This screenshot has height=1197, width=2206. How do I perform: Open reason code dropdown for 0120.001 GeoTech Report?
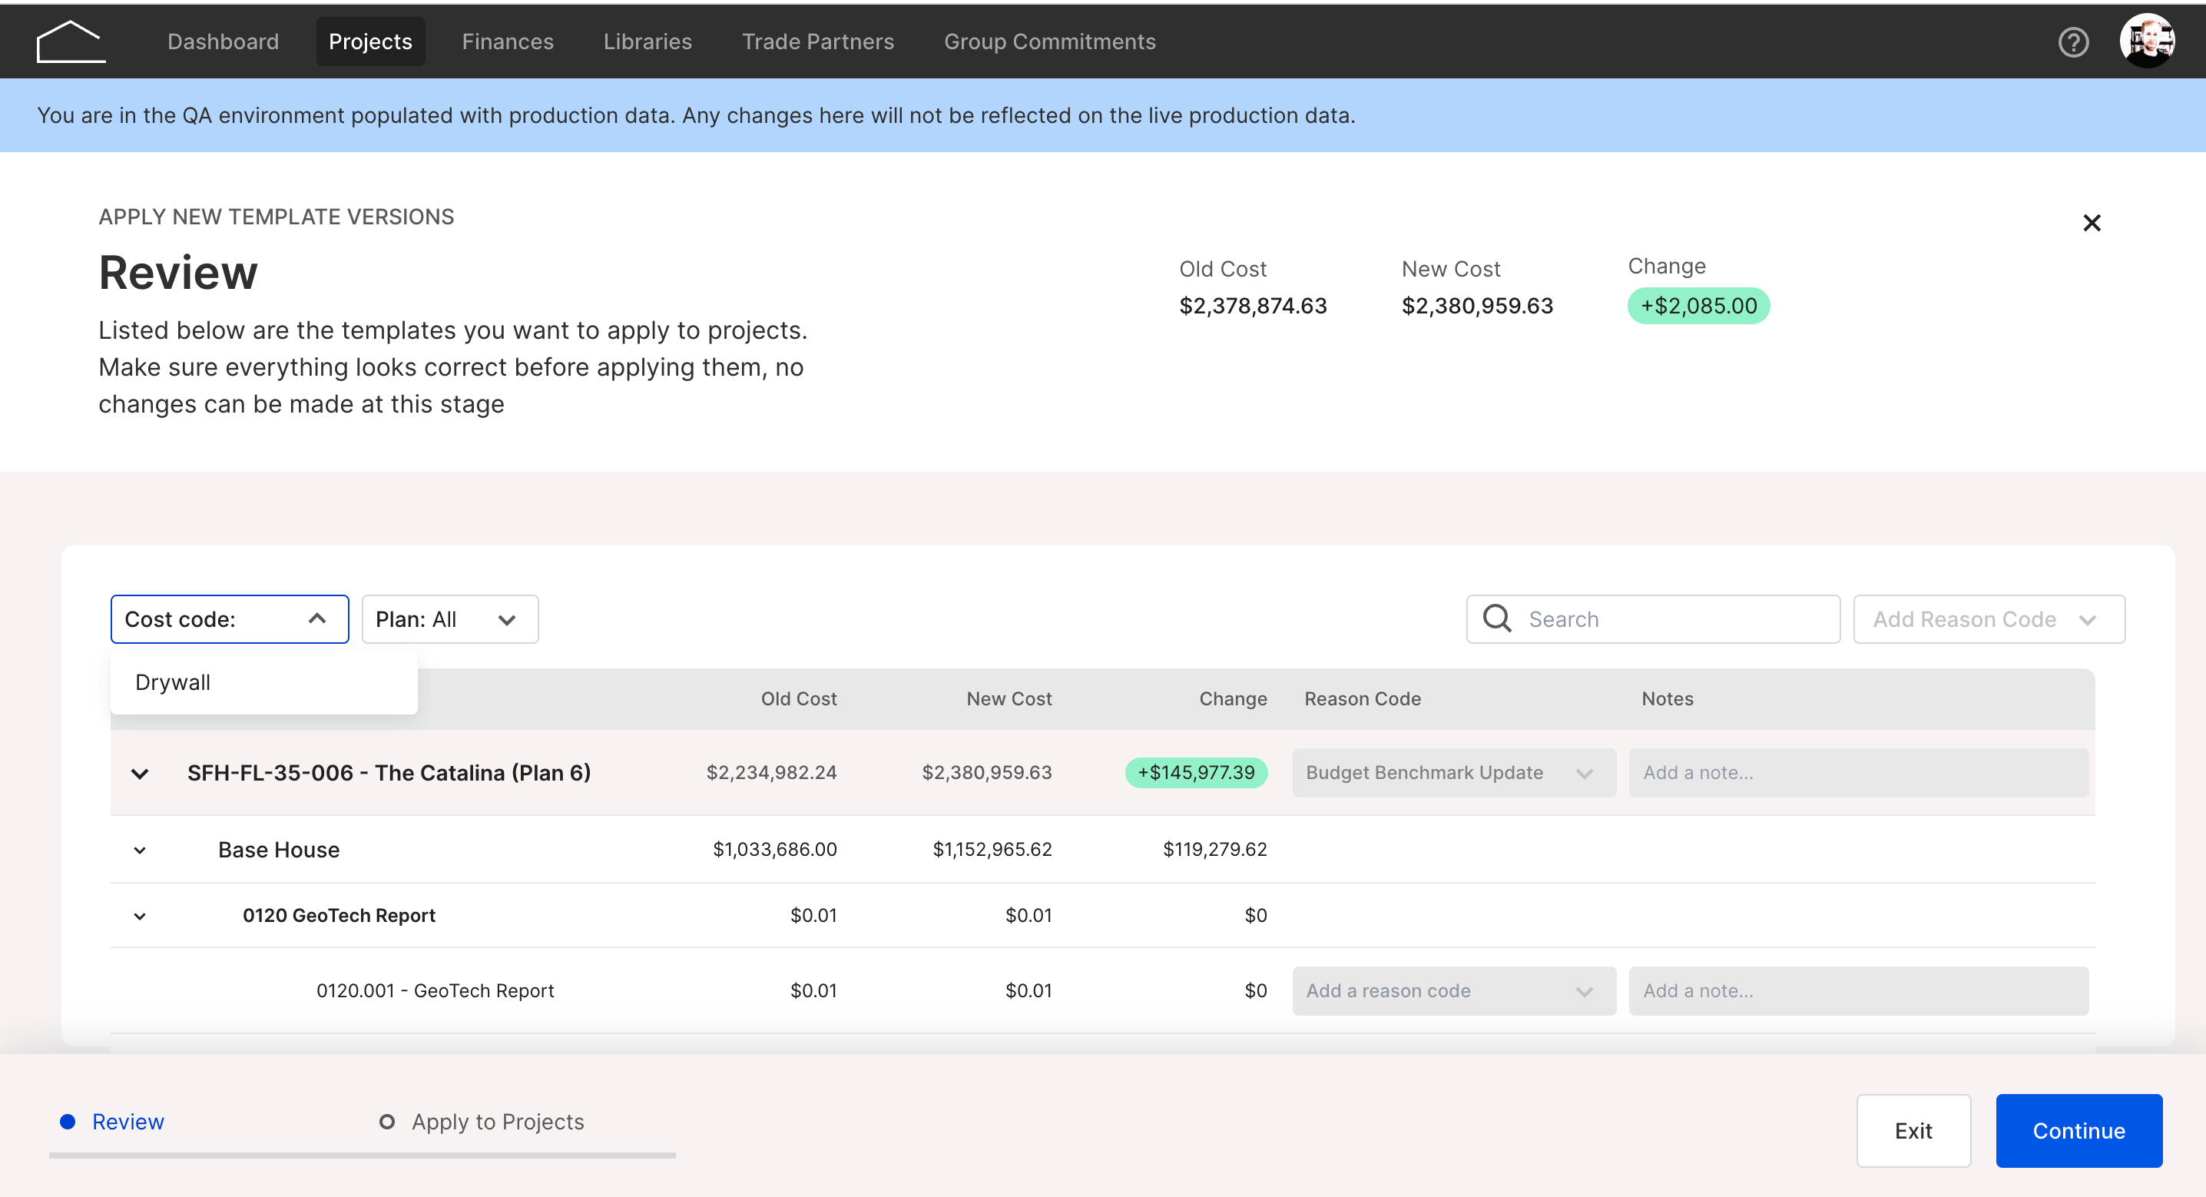[x=1453, y=990]
